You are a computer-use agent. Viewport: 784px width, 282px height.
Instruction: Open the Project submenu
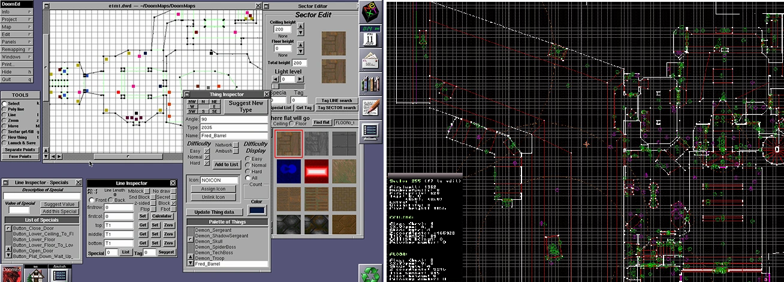coord(17,19)
